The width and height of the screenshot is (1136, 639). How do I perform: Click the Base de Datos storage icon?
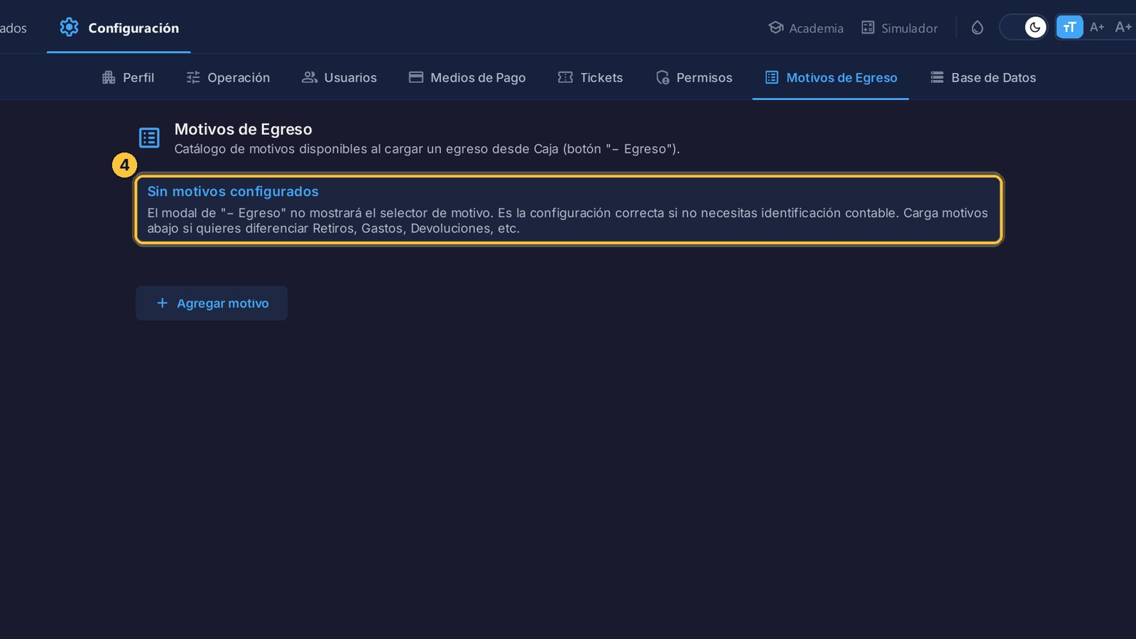(937, 77)
